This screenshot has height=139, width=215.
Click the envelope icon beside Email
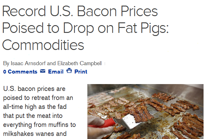[x=43, y=71]
